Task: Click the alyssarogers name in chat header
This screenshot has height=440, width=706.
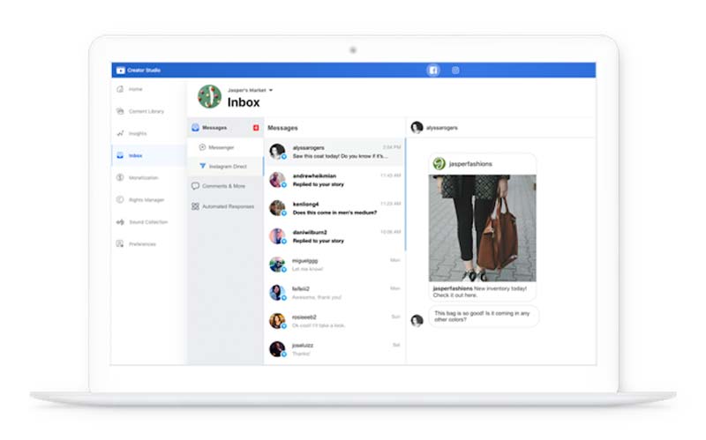Action: point(442,128)
